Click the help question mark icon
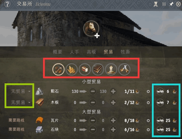Image resolution: width=182 pixels, height=139 pixels. coord(7,4)
